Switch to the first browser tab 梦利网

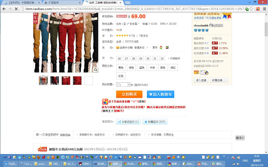[x=22, y=3]
